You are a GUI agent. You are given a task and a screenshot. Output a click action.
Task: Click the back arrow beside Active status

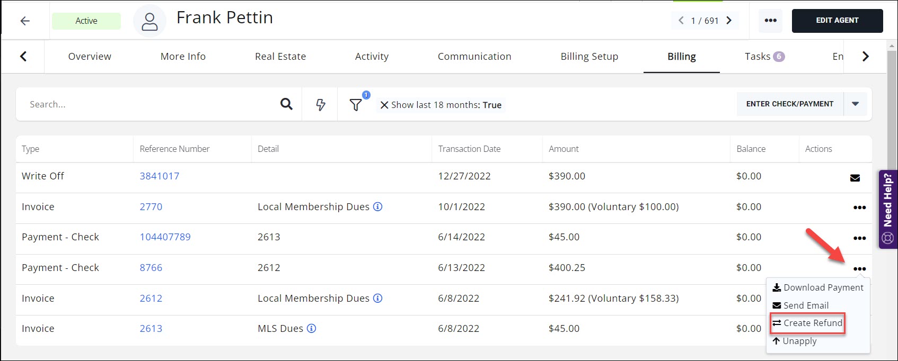(25, 21)
